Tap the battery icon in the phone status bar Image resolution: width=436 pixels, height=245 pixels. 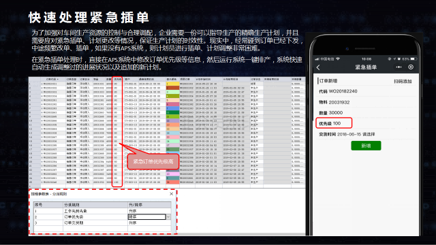[414, 59]
